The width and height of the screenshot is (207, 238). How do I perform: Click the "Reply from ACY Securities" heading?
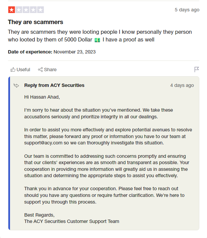[x=54, y=85]
